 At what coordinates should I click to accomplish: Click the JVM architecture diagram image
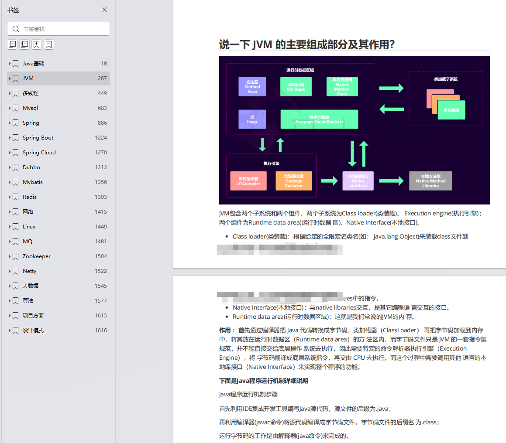[354, 130]
